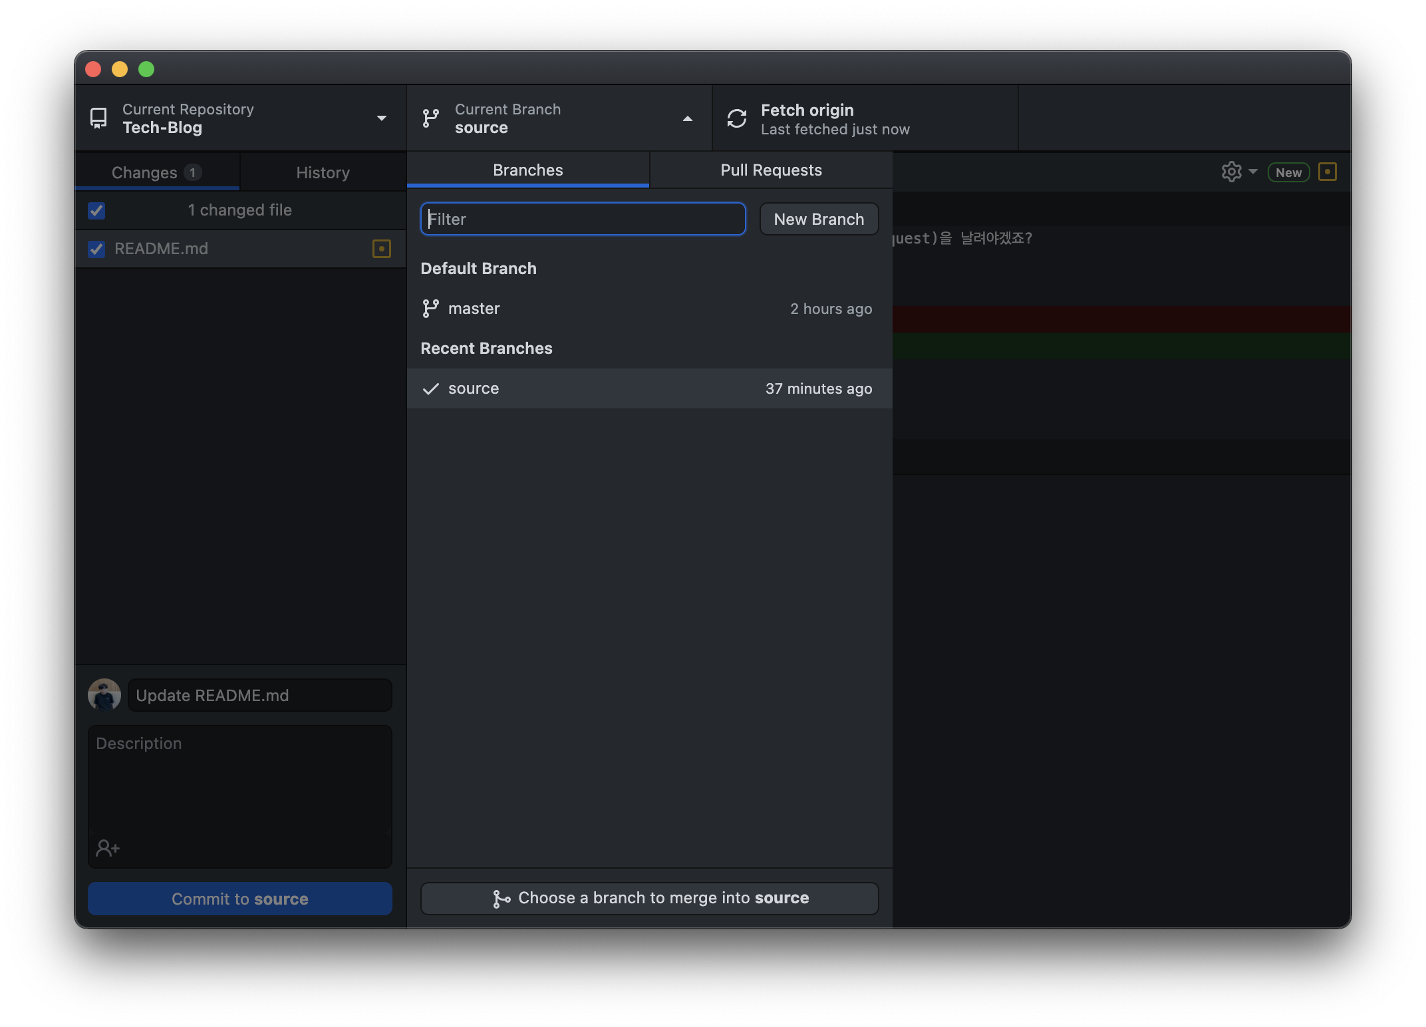Select the master branch under Default Branch
This screenshot has width=1426, height=1027.
tap(474, 308)
